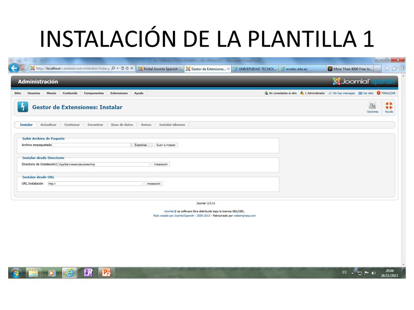The height and width of the screenshot is (310, 414).
Task: Open the Ayuda menu in menu bar
Action: pyautogui.click(x=138, y=93)
